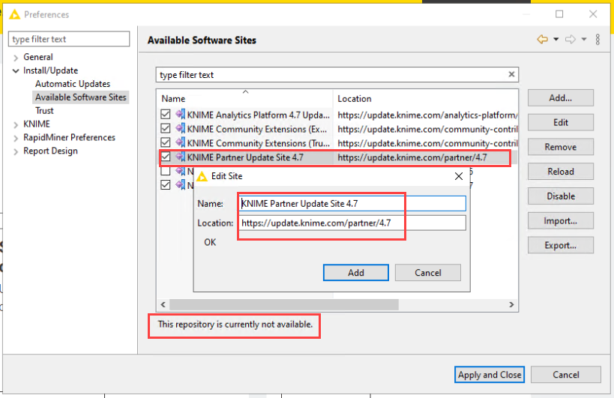The width and height of the screenshot is (614, 398).
Task: Click Apply and Close
Action: [490, 375]
